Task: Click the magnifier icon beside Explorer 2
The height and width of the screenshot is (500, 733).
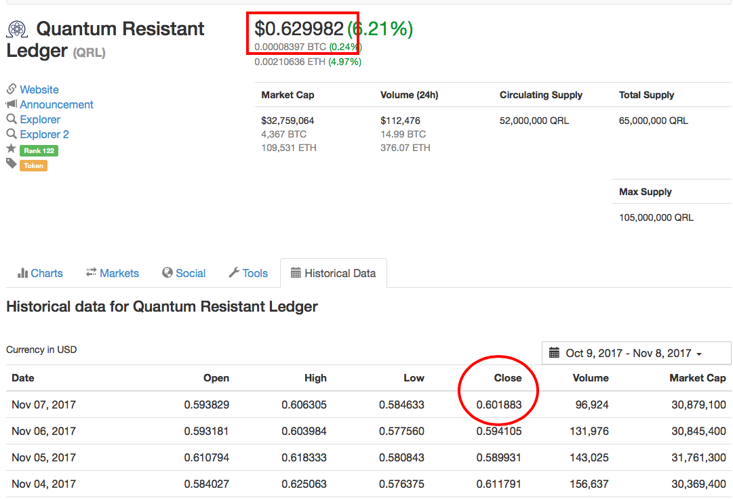Action: point(12,133)
